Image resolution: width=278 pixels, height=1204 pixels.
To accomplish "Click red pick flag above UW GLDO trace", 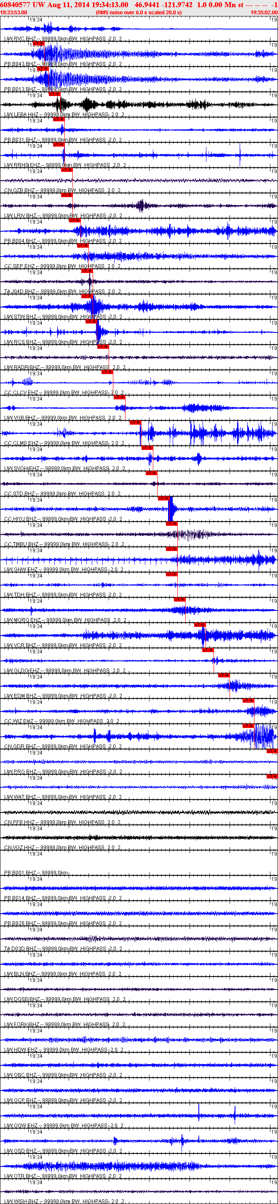I will click(208, 650).
